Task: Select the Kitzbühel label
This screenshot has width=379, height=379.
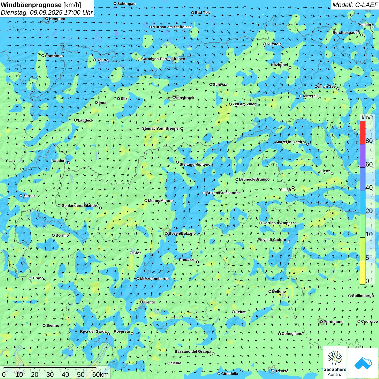Action: coord(279,65)
